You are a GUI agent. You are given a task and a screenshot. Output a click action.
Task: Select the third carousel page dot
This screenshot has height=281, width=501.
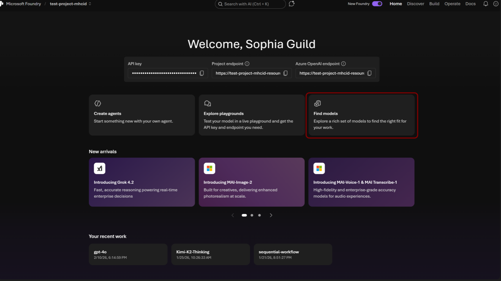point(259,215)
